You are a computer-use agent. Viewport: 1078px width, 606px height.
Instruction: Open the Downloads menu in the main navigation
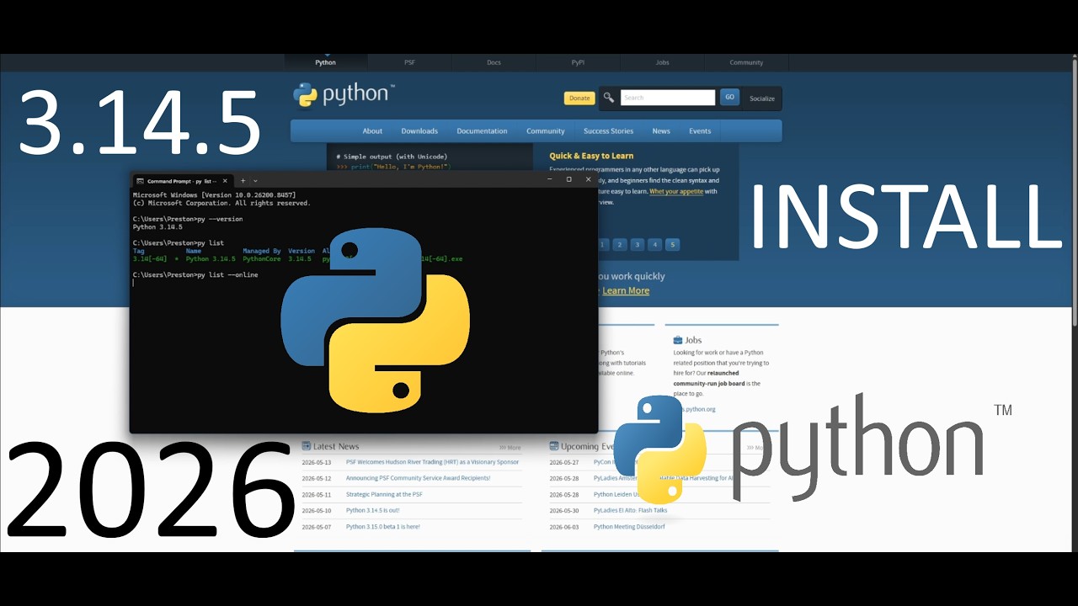(x=419, y=131)
